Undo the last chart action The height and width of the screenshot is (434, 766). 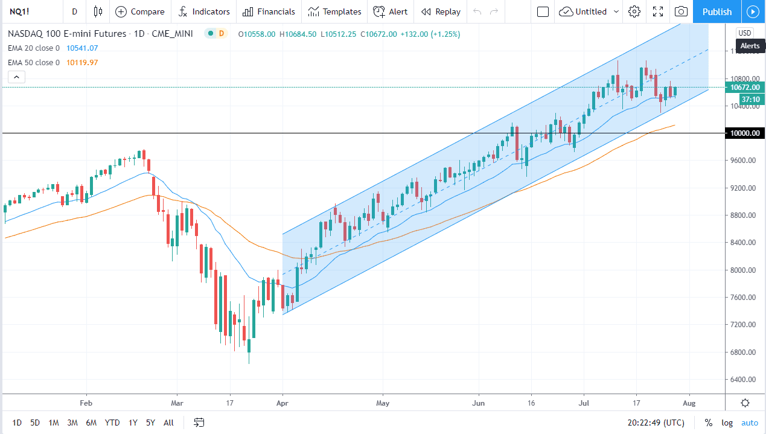[477, 11]
